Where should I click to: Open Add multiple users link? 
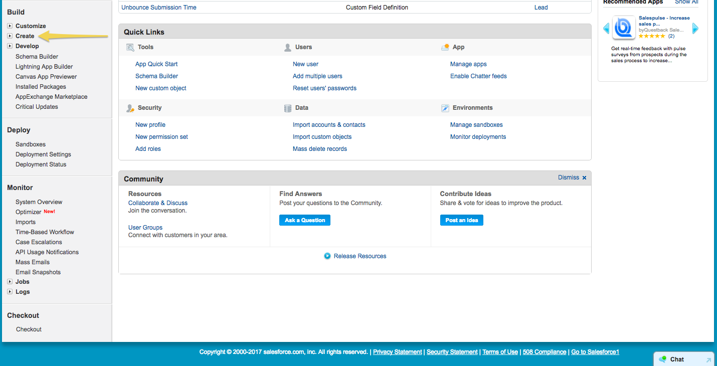point(317,76)
